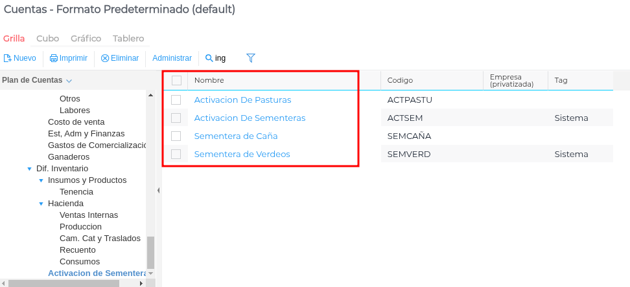Check the Sementera de Caña row

176,136
